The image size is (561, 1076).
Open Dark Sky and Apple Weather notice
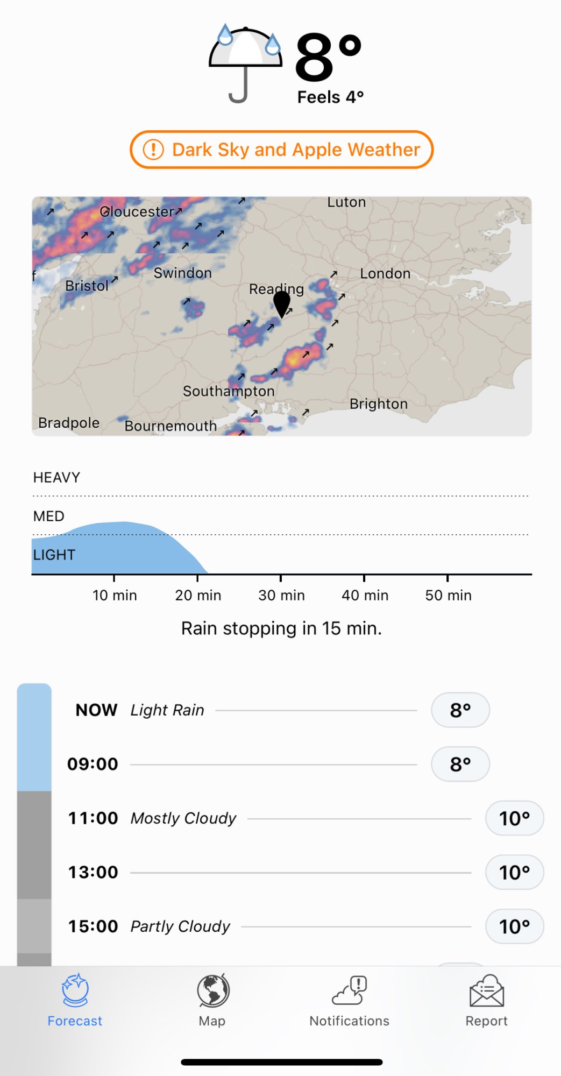(x=295, y=150)
